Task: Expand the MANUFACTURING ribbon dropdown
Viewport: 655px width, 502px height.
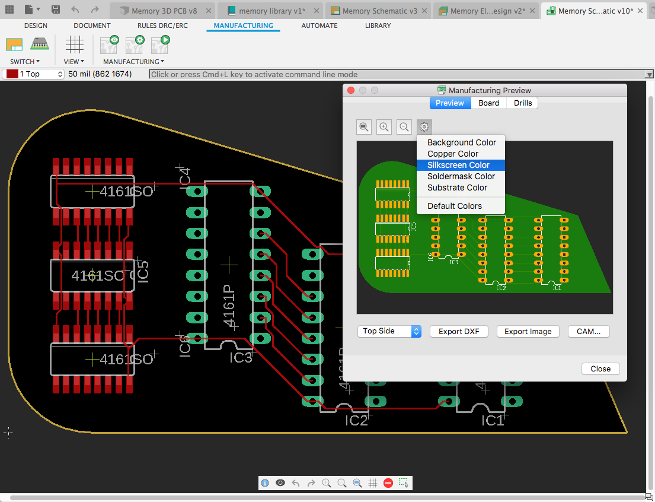Action: click(133, 62)
